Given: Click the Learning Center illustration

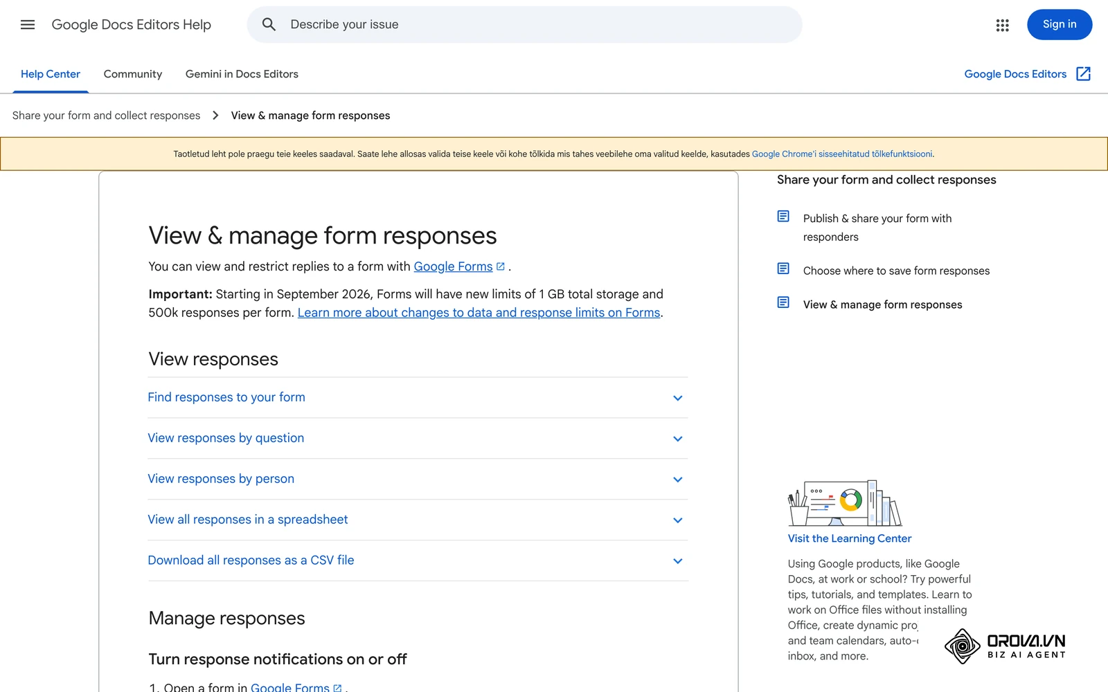Looking at the screenshot, I should 845,503.
